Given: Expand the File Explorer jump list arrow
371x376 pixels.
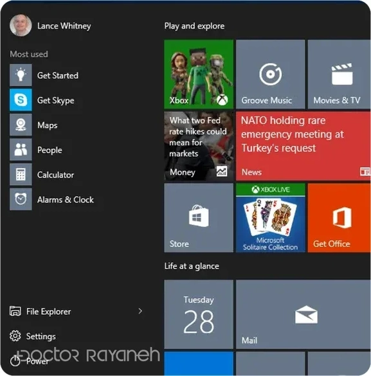Looking at the screenshot, I should pyautogui.click(x=140, y=311).
